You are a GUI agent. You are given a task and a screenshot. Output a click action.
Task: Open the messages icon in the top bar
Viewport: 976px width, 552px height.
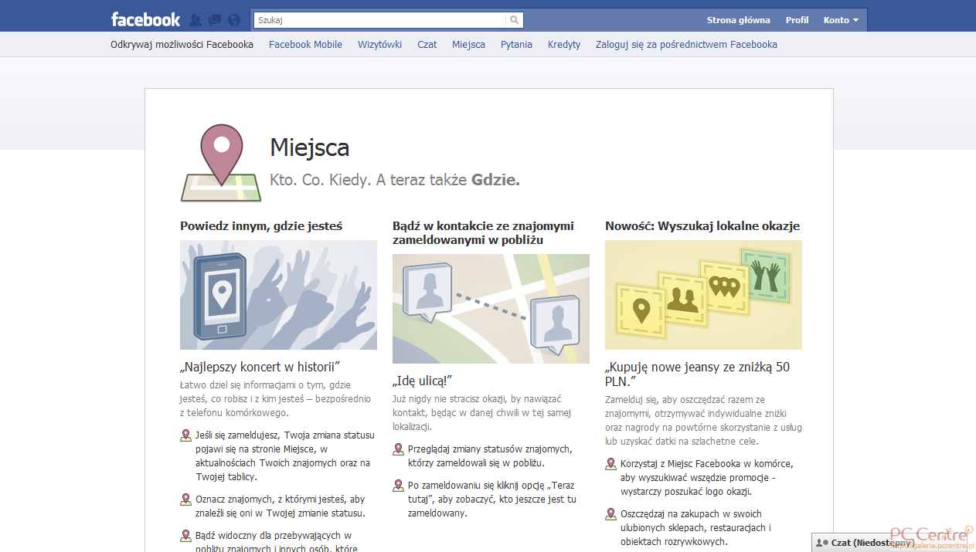coord(214,19)
